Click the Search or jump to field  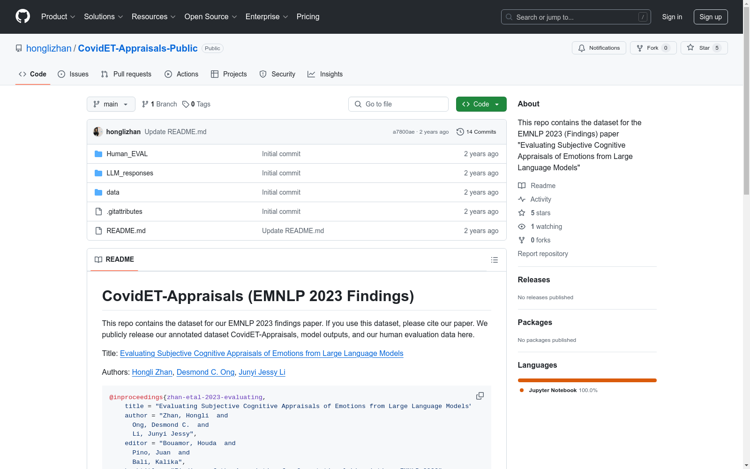click(x=576, y=17)
